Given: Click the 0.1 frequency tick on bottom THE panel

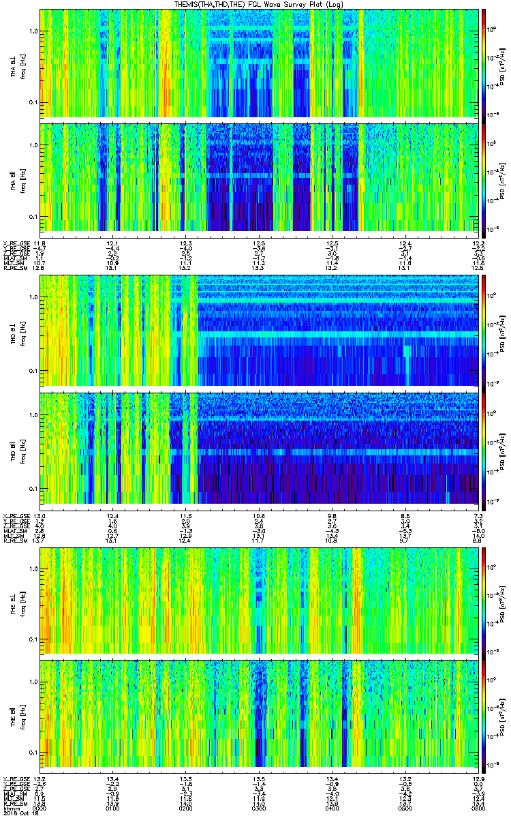Looking at the screenshot, I should 32,752.
